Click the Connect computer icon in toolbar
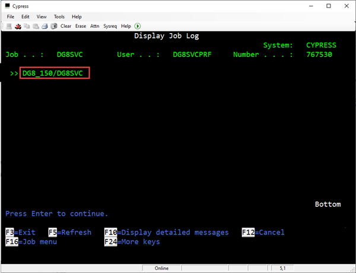The width and height of the screenshot is (356, 273). tap(9, 26)
